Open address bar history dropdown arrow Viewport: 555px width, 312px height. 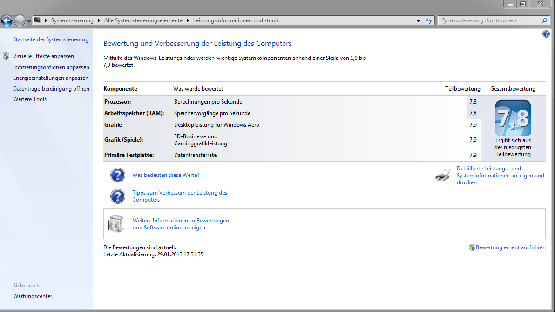pos(419,20)
